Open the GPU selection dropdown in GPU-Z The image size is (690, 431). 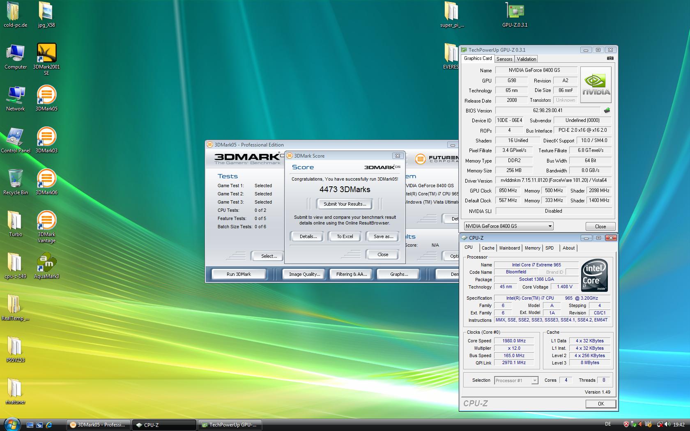click(508, 226)
